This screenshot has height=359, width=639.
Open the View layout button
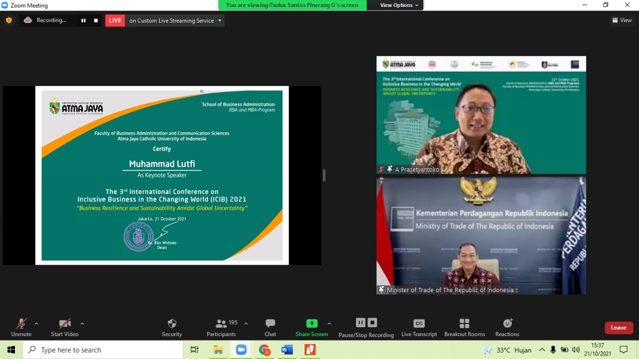tap(622, 20)
